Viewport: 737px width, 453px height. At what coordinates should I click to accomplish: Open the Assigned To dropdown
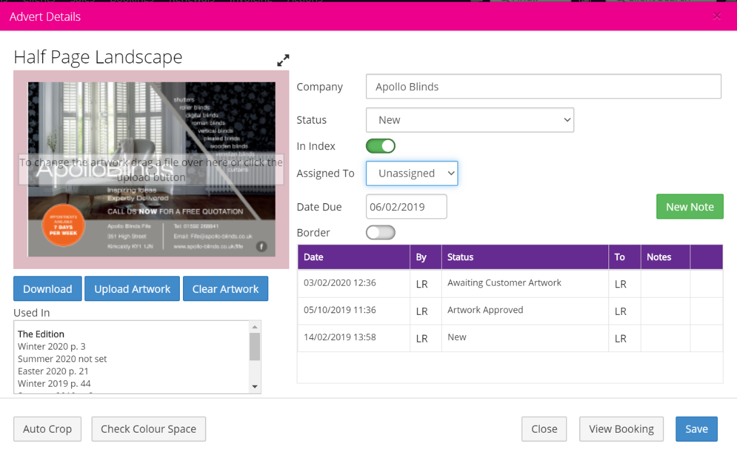point(412,173)
